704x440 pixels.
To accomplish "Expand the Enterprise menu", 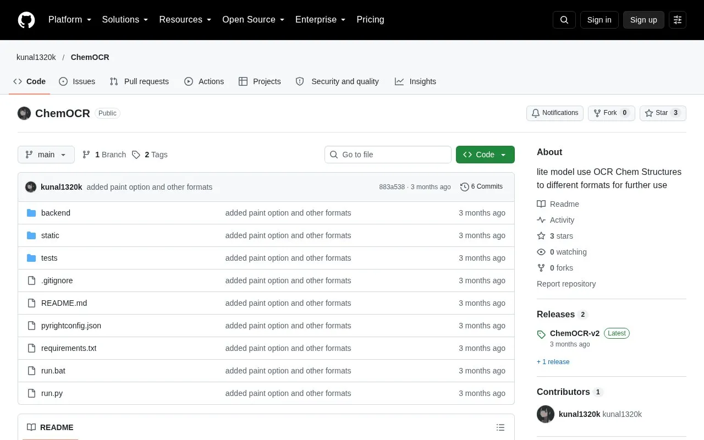I will tap(321, 20).
